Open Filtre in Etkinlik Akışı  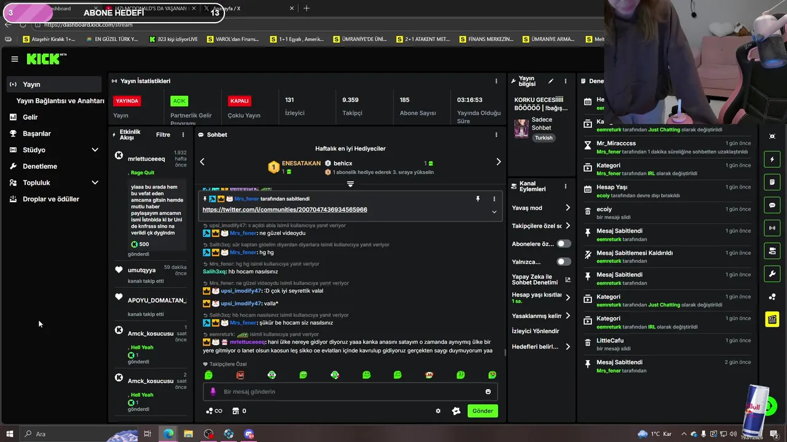click(163, 134)
